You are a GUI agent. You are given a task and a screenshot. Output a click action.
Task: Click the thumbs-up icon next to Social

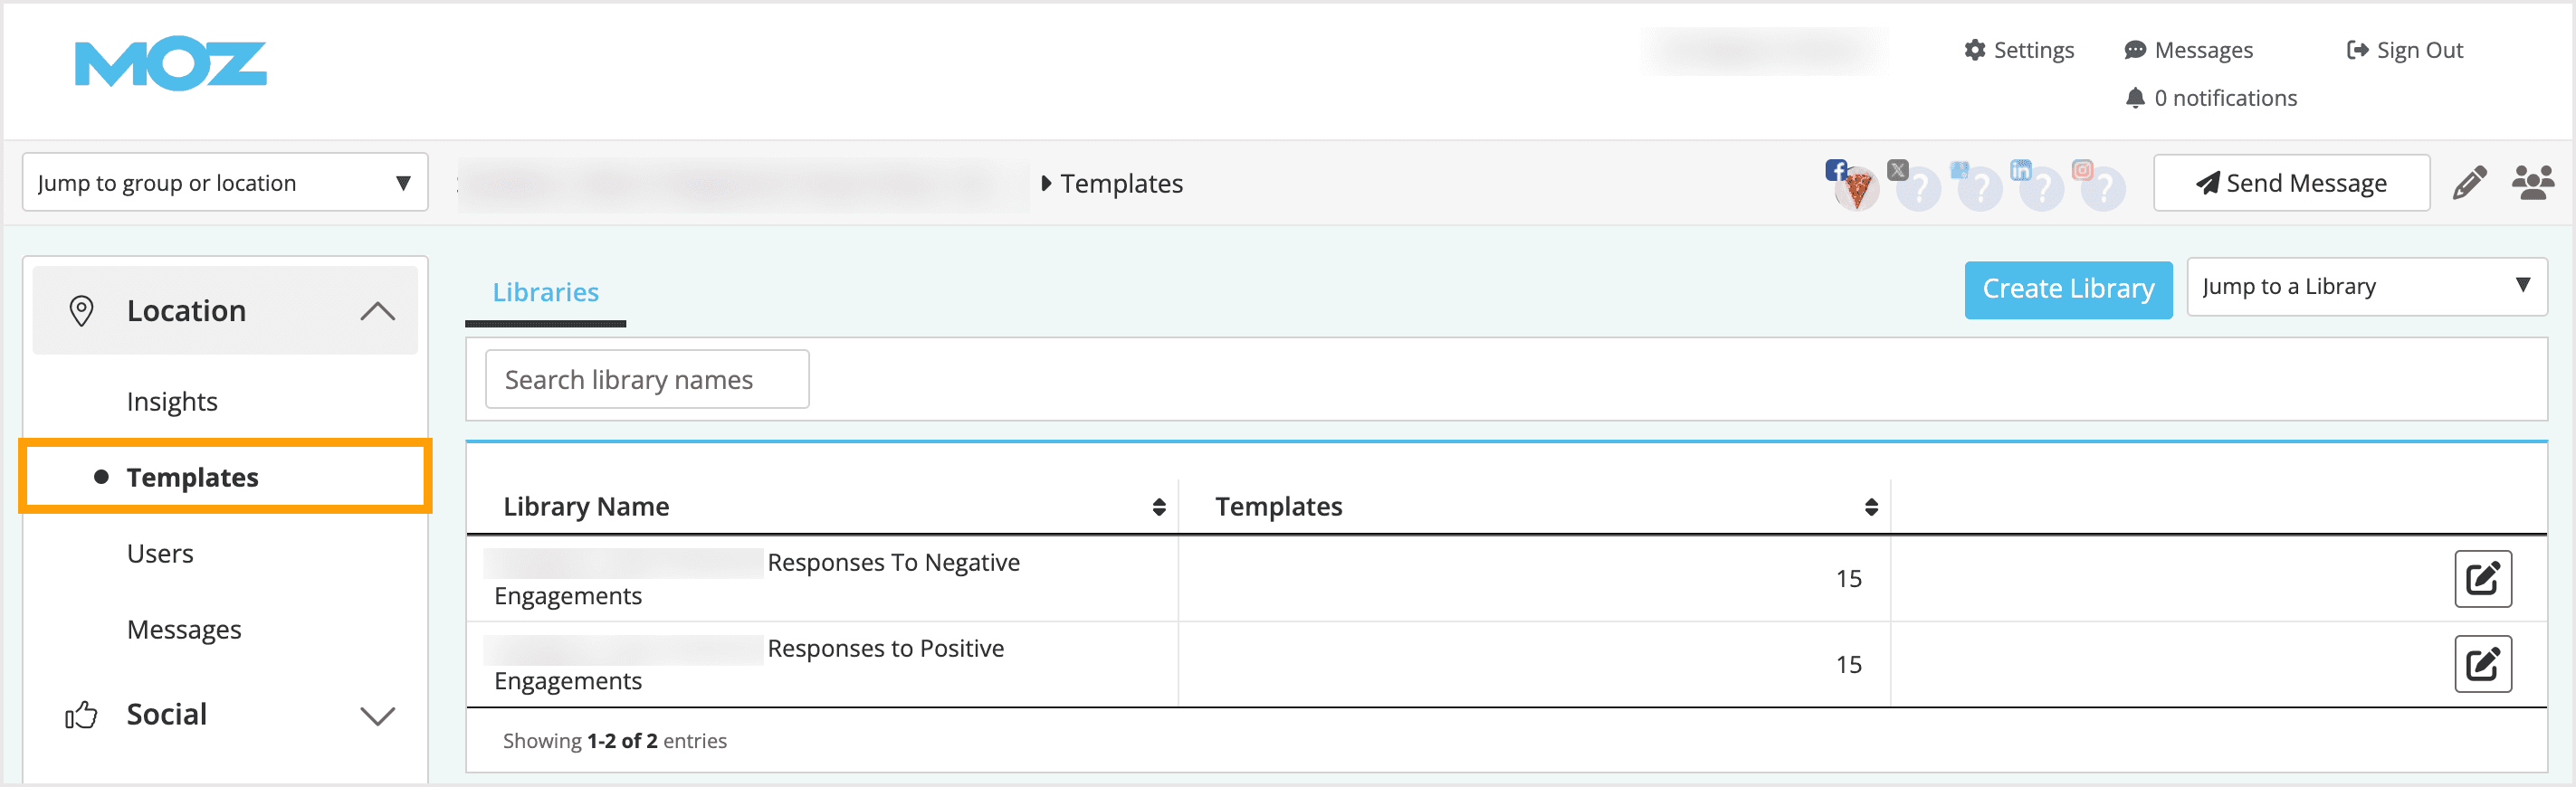tap(81, 714)
